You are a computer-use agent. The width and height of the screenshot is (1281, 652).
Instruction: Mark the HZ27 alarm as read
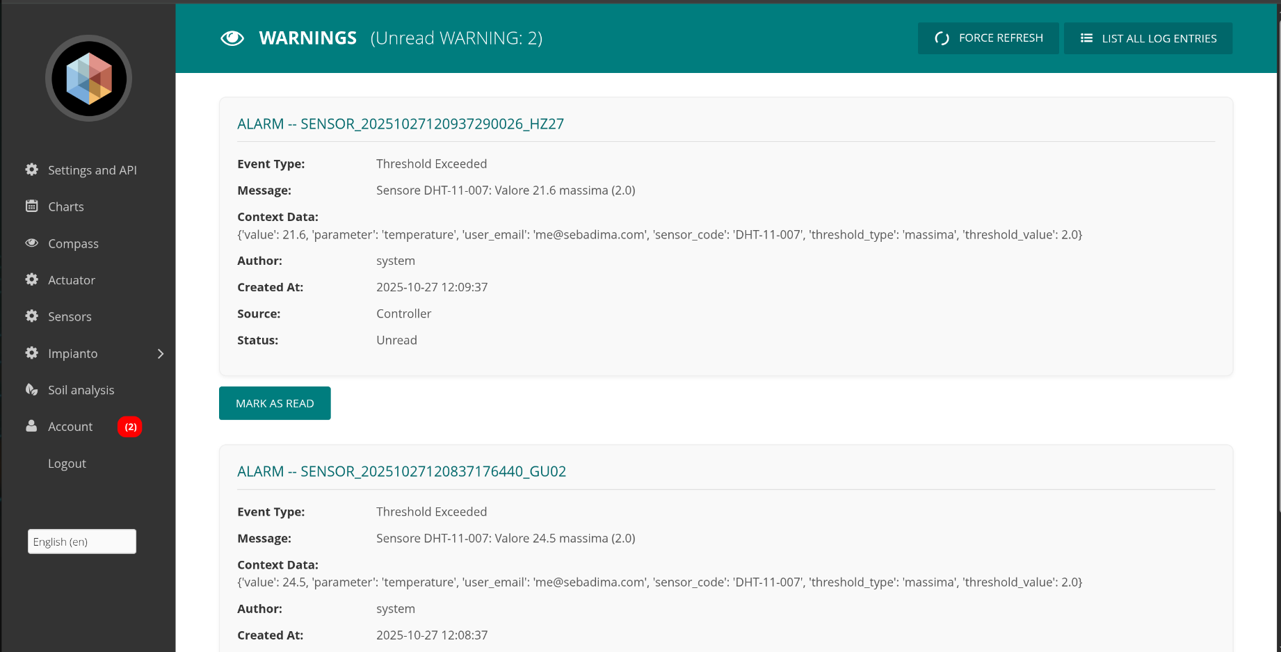pos(275,403)
